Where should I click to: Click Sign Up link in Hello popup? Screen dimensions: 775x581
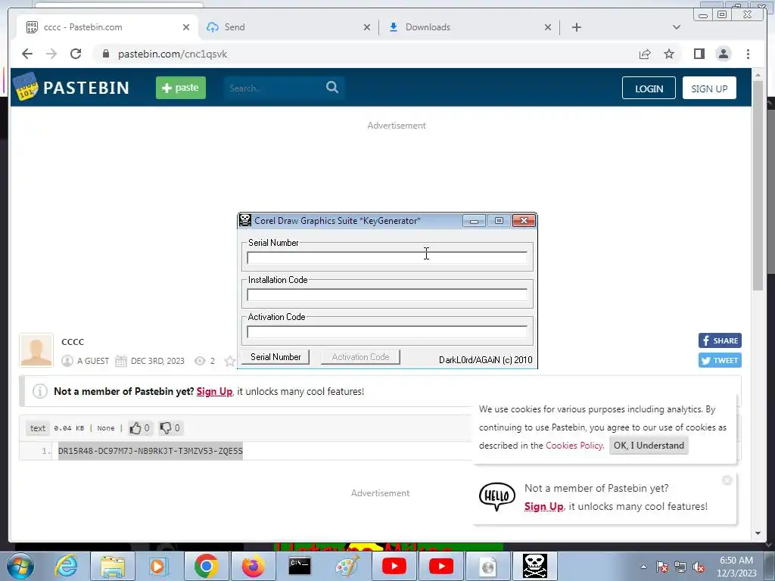click(x=543, y=506)
